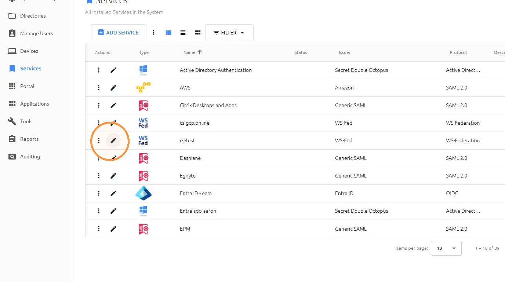
Task: Select the blue highlighted table view toggle
Action: [168, 33]
